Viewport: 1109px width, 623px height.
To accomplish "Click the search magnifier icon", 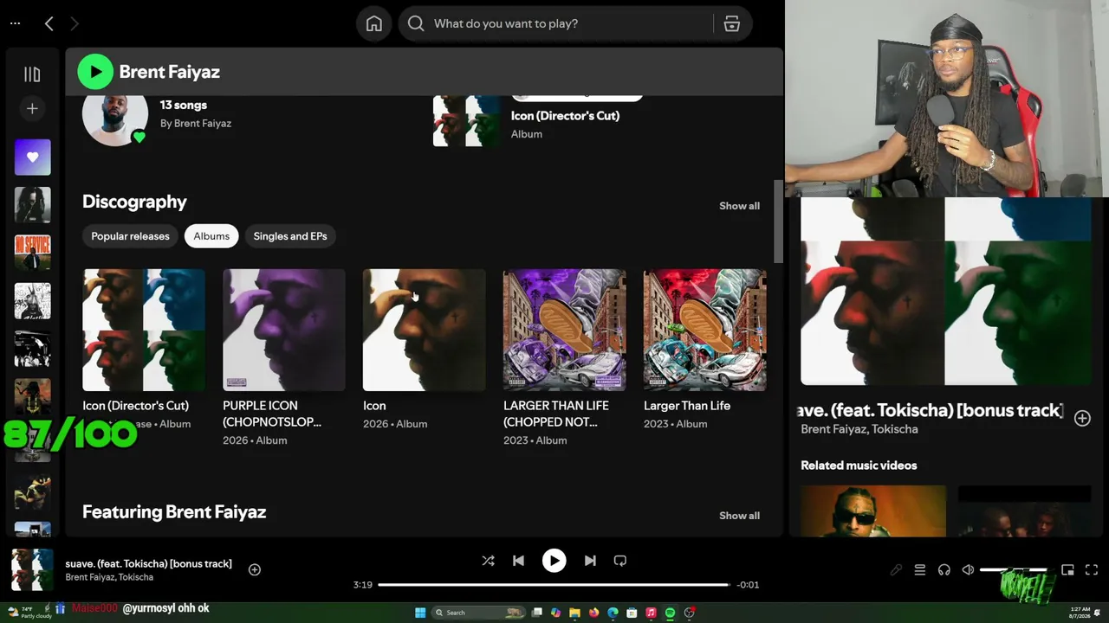I will click(416, 23).
